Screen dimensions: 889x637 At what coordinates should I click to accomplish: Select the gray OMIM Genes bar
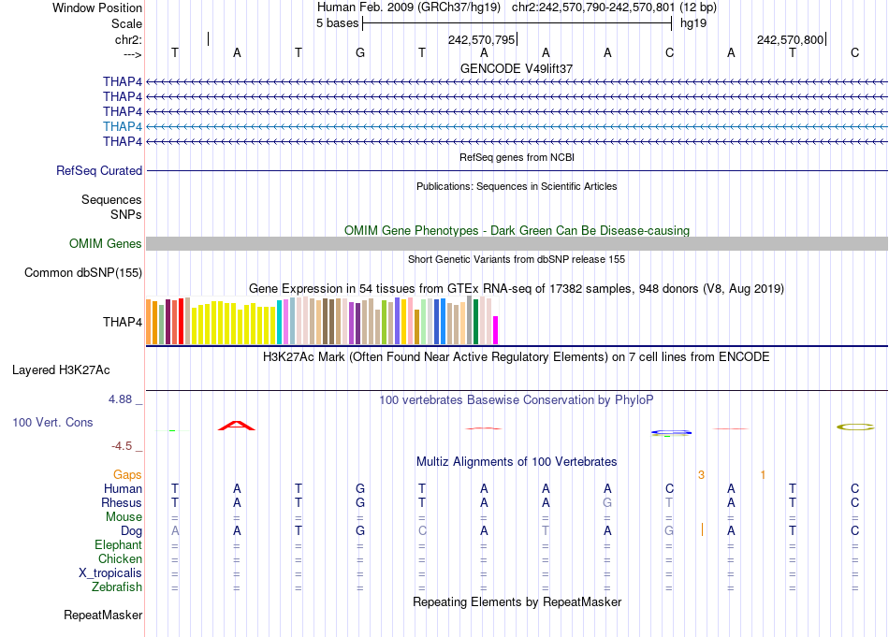pyautogui.click(x=517, y=244)
